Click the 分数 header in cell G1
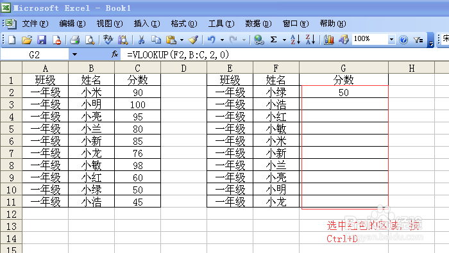This screenshot has width=449, height=253. 344,80
